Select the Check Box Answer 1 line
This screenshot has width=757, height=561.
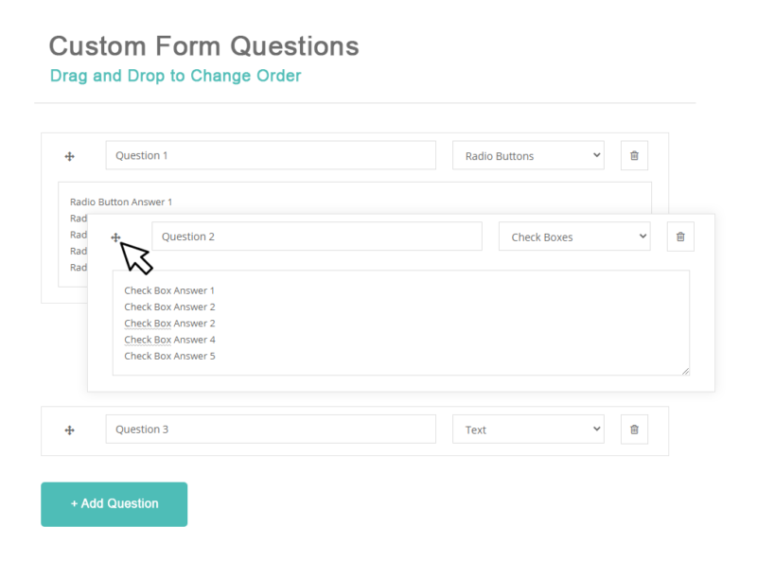point(169,290)
